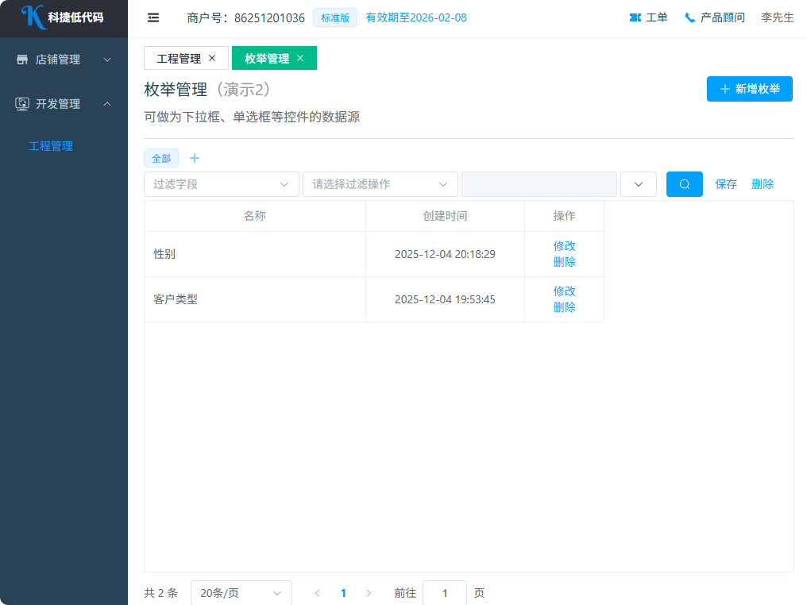Go to previous page arrow in pagination
807x605 pixels.
coord(318,593)
